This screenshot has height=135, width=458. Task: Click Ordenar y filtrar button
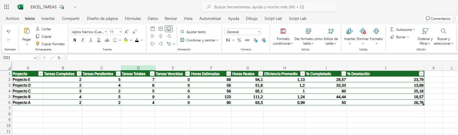point(425,37)
